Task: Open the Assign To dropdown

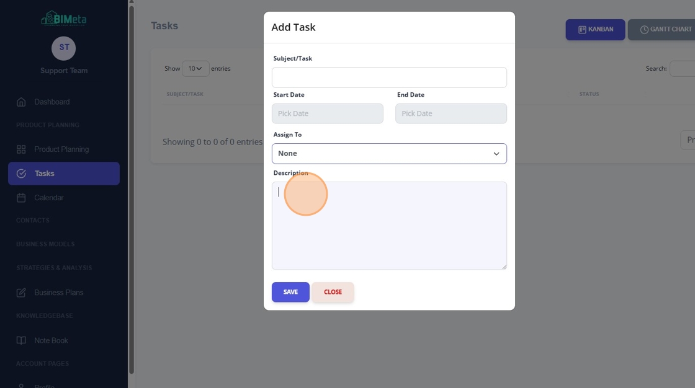Action: coord(389,154)
